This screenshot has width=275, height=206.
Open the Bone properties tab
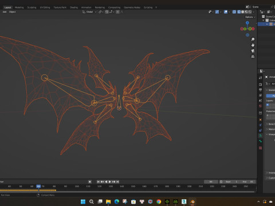(261, 141)
